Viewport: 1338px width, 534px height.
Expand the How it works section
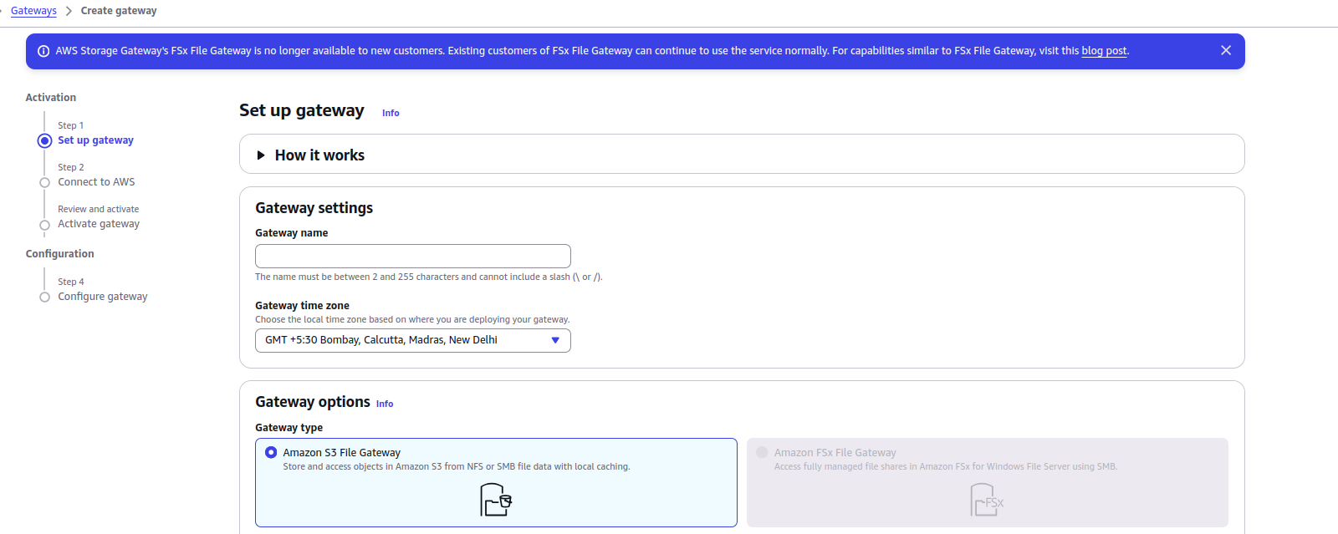click(311, 155)
